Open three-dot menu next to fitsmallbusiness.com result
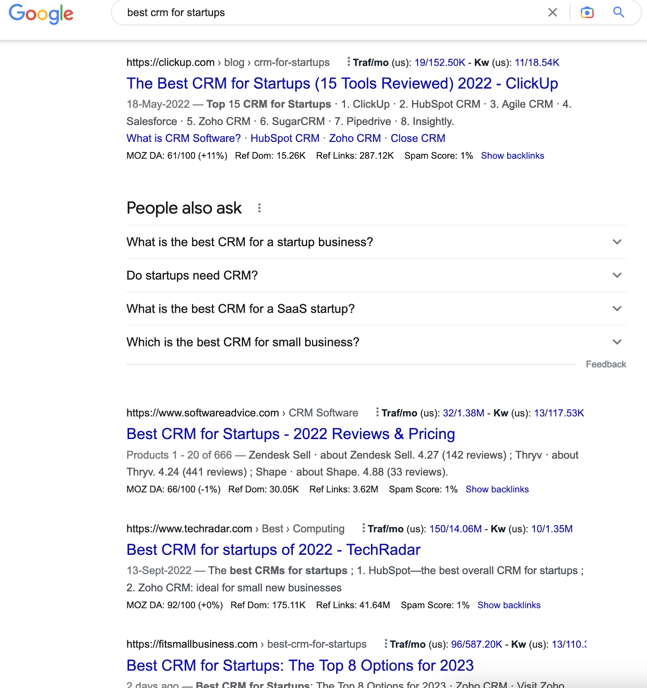Screen dimensions: 647x688 (386, 644)
